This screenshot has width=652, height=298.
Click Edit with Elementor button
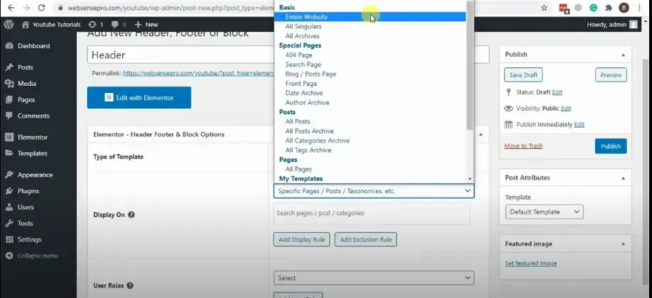pyautogui.click(x=139, y=98)
